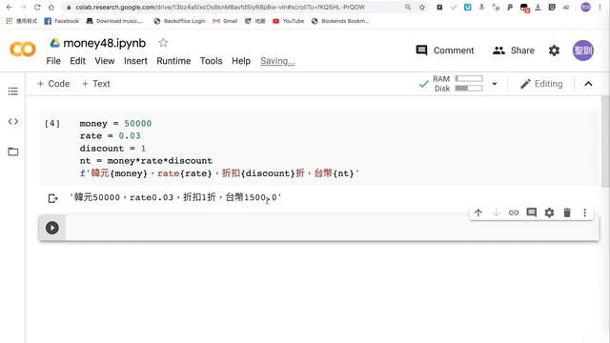Expand the RAM and Disk connection dropdown
This screenshot has width=610, height=343.
495,84
